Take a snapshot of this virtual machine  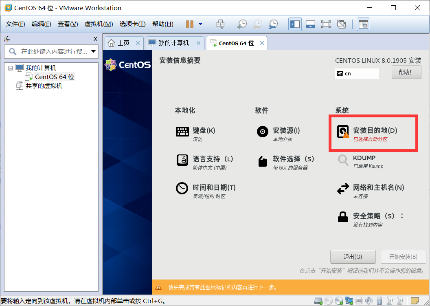(x=242, y=24)
